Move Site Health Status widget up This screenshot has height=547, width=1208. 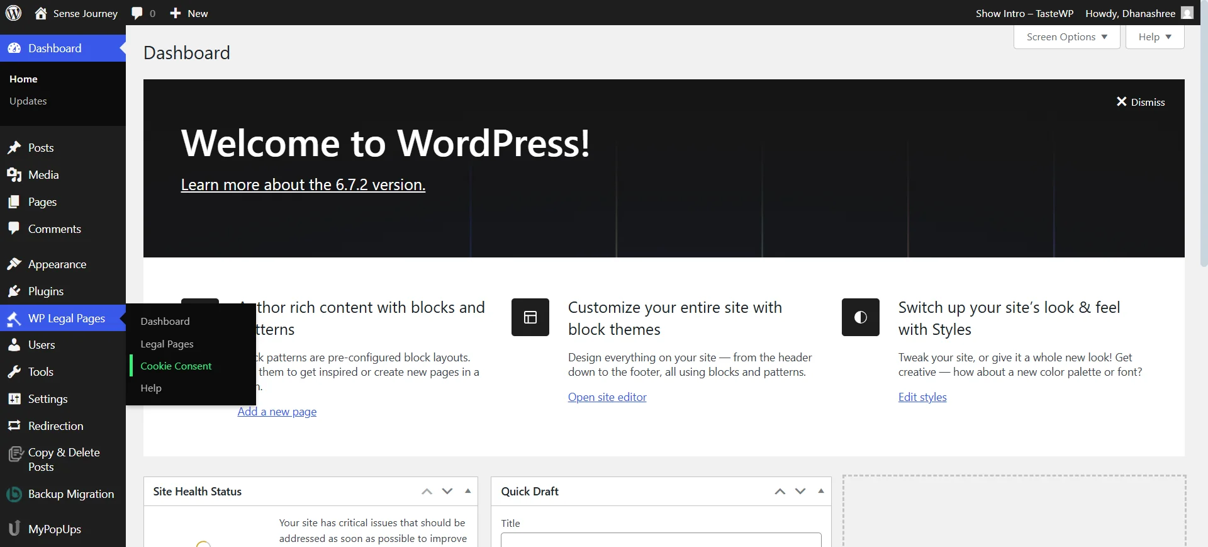427,492
